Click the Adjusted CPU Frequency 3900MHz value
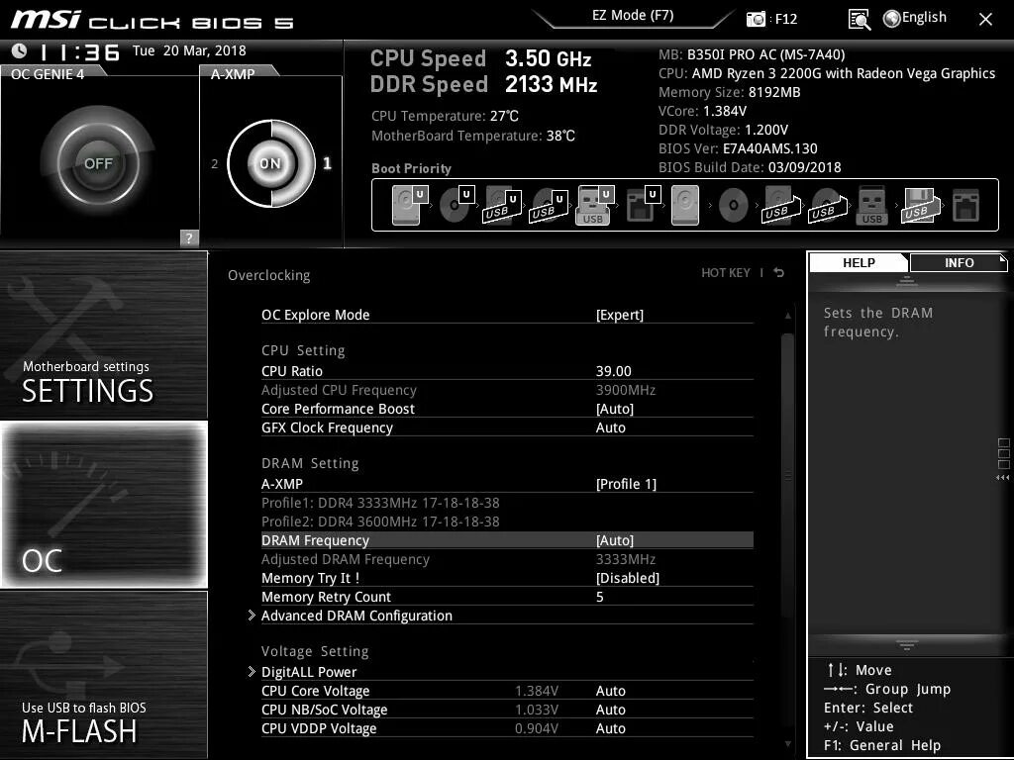The image size is (1014, 760). [x=626, y=390]
